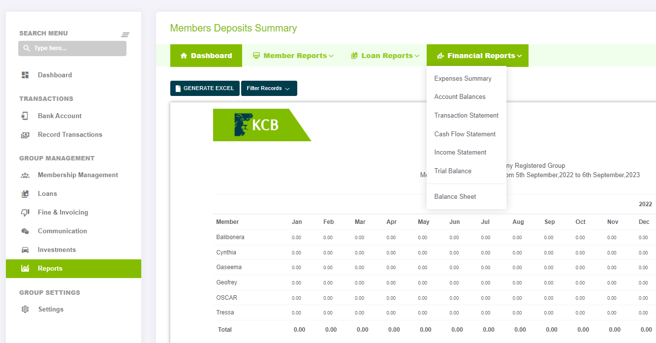656x343 pixels.
Task: Click the Generate Excel button label
Action: click(x=209, y=88)
